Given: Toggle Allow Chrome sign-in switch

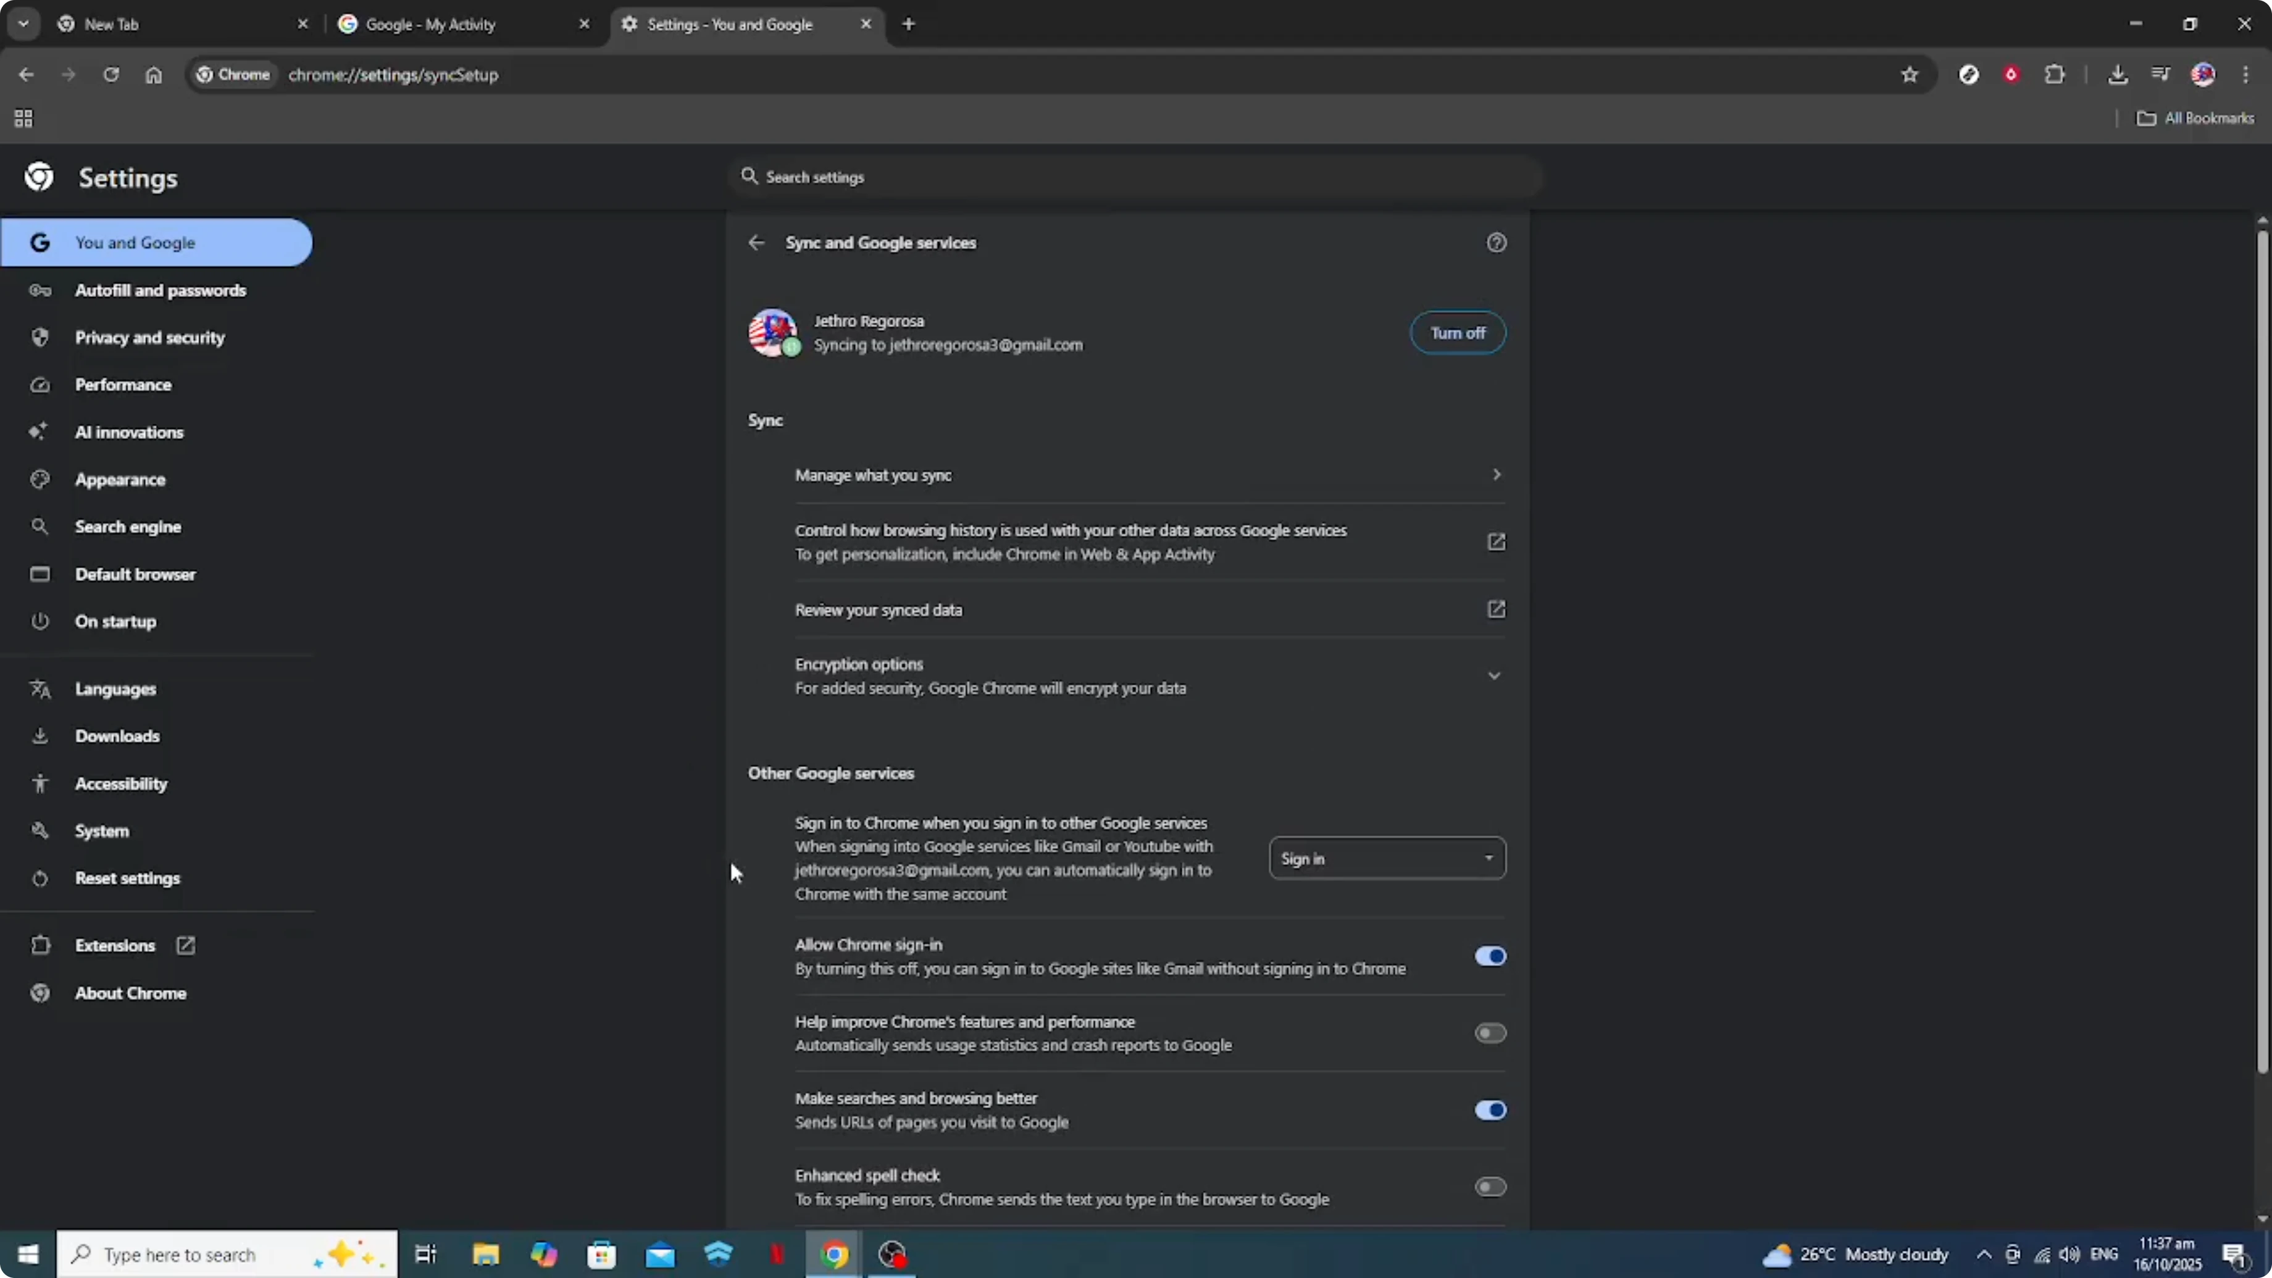Looking at the screenshot, I should point(1490,956).
